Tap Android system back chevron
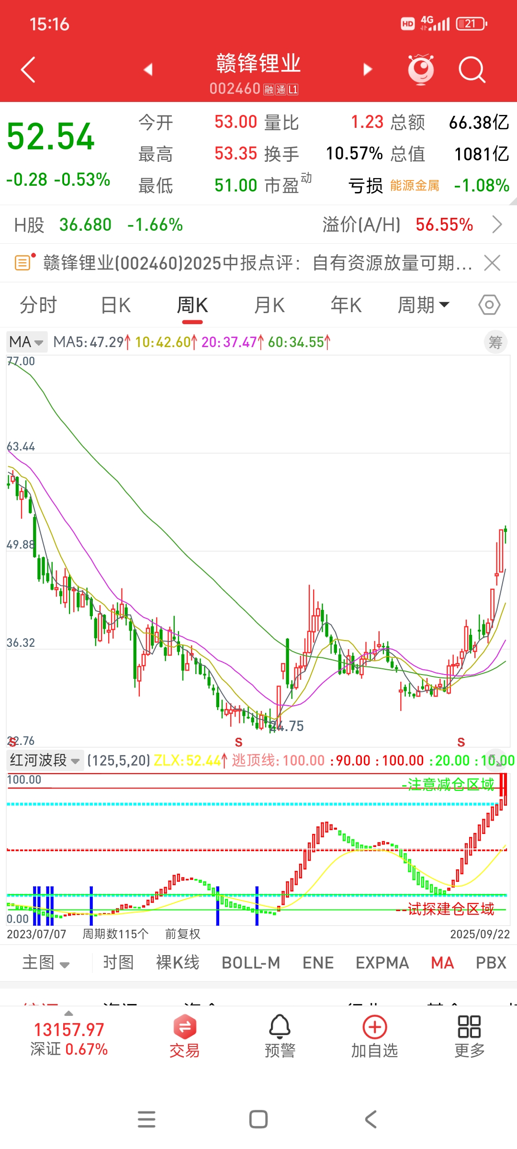Image resolution: width=517 pixels, height=1149 pixels. coord(371,1119)
